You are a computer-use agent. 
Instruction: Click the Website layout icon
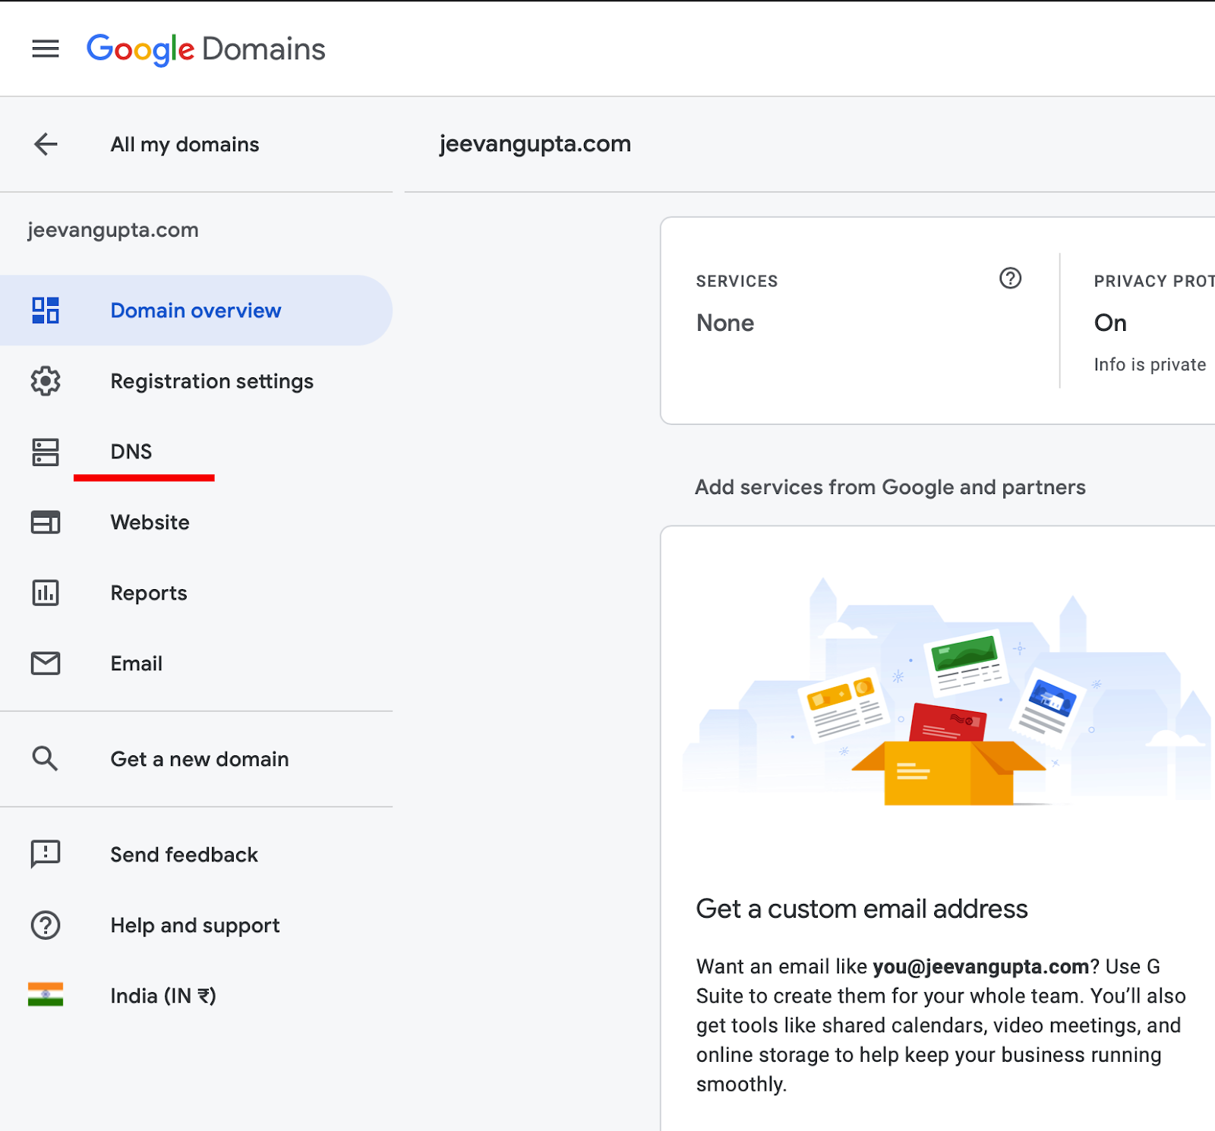click(x=46, y=522)
